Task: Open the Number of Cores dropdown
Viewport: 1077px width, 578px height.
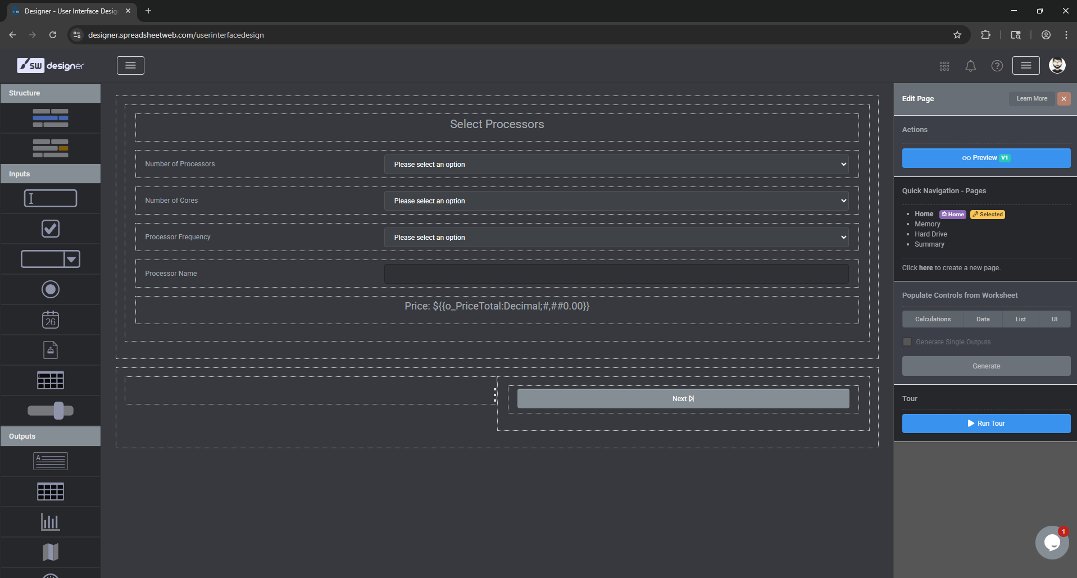Action: (616, 201)
